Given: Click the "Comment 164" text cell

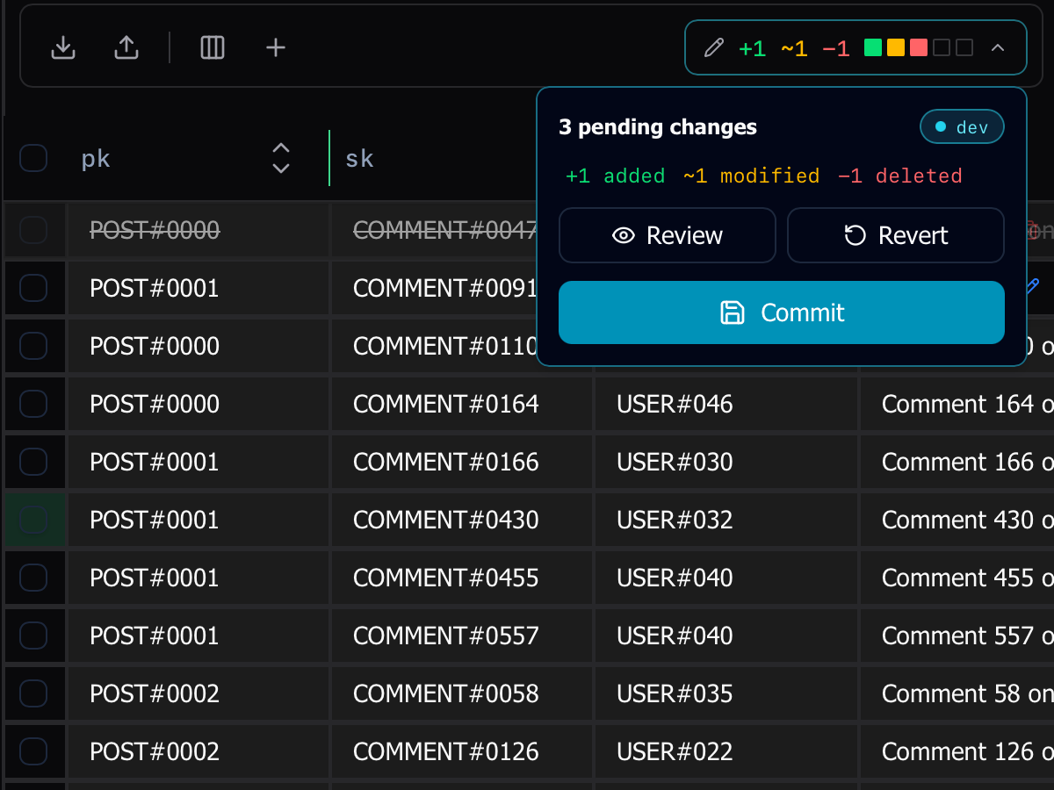Looking at the screenshot, I should click(x=957, y=404).
